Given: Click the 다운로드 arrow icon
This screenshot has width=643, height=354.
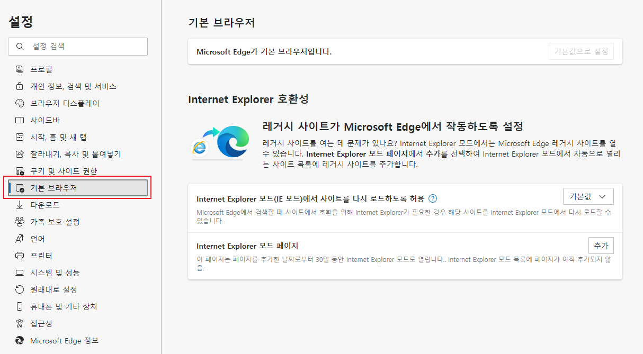Looking at the screenshot, I should 20,205.
